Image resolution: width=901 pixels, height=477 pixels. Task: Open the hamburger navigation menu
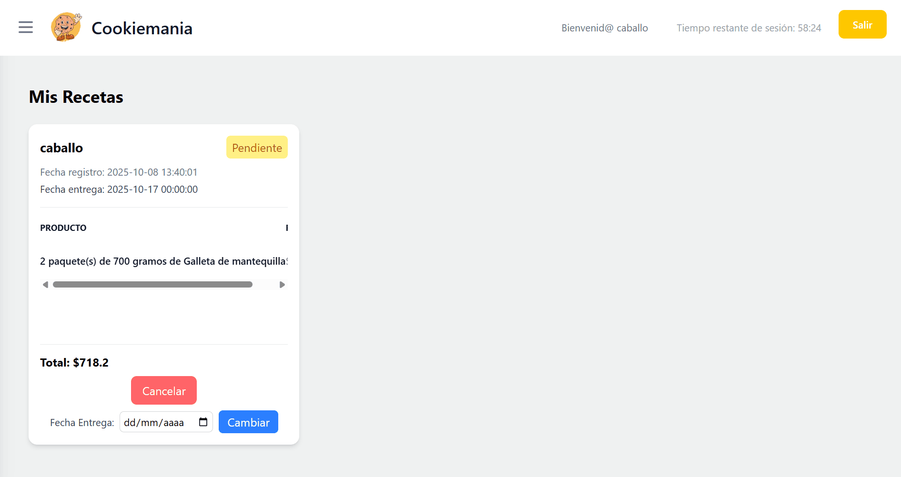pos(26,27)
